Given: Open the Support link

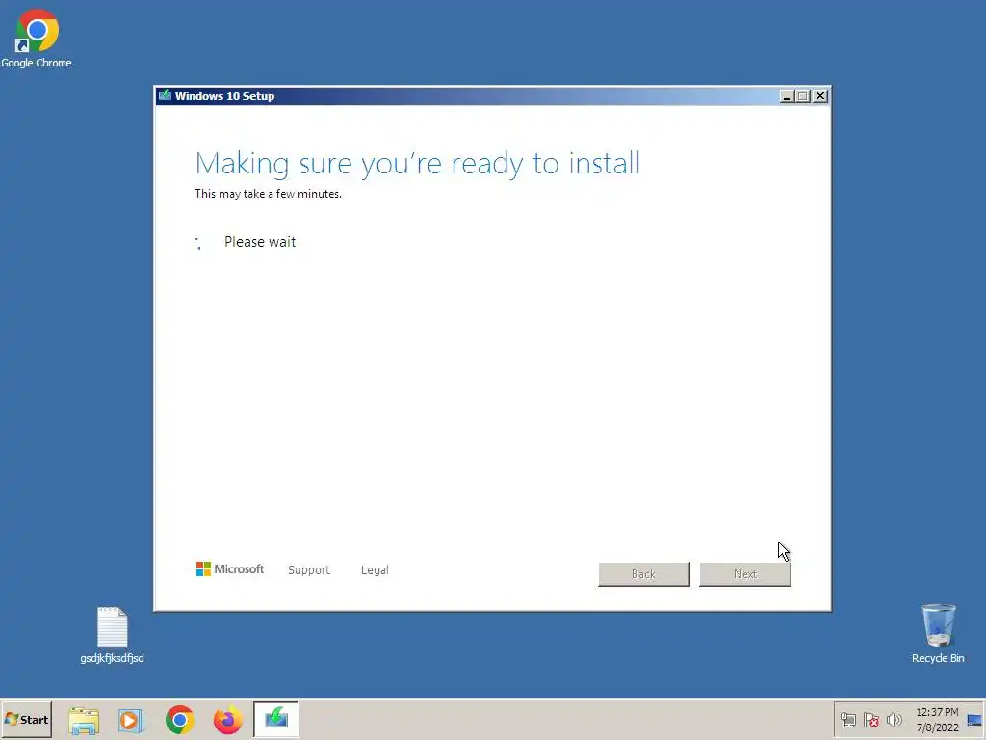Looking at the screenshot, I should (309, 570).
